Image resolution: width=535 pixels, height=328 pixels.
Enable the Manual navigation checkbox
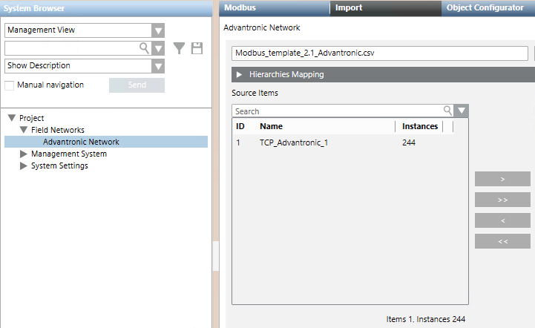pyautogui.click(x=10, y=85)
